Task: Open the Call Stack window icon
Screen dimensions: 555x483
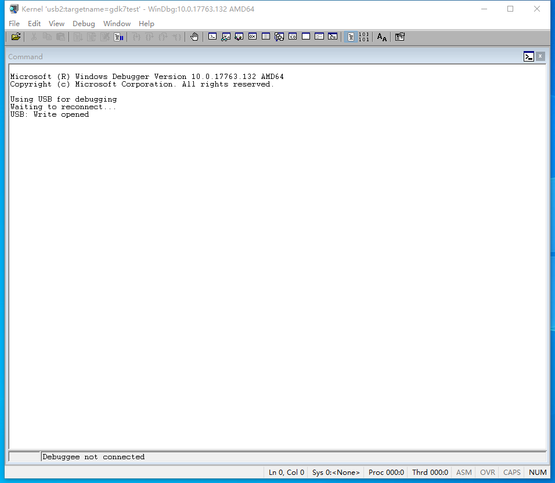Action: (x=279, y=37)
